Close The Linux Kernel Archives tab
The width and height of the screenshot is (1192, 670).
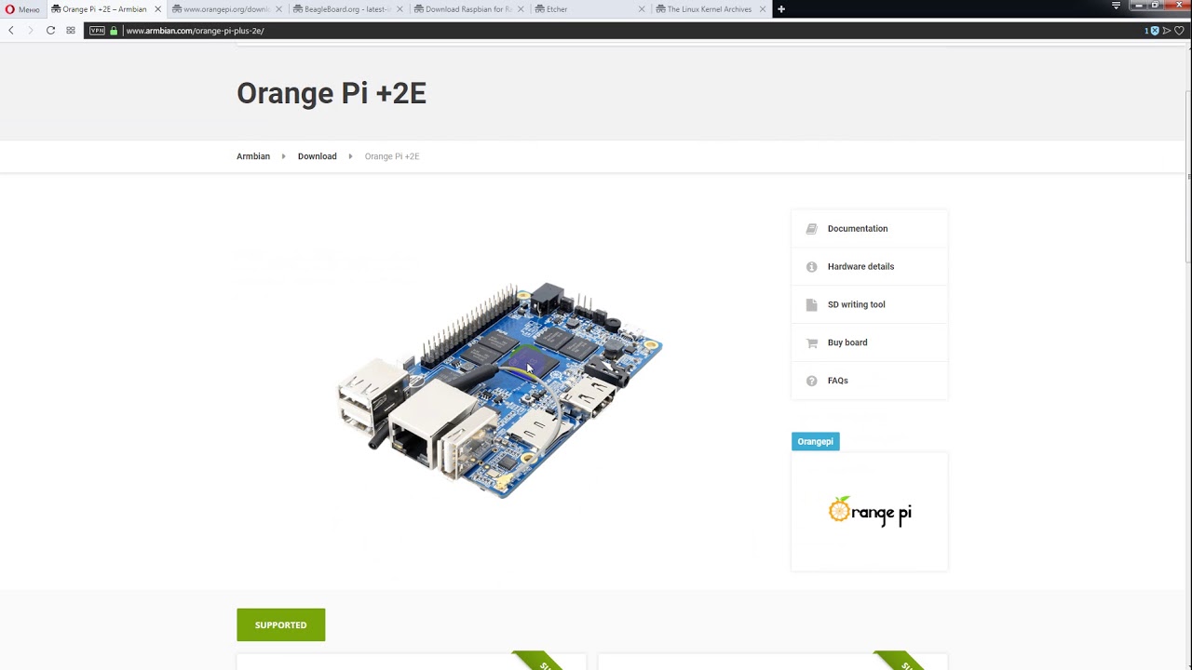762,9
